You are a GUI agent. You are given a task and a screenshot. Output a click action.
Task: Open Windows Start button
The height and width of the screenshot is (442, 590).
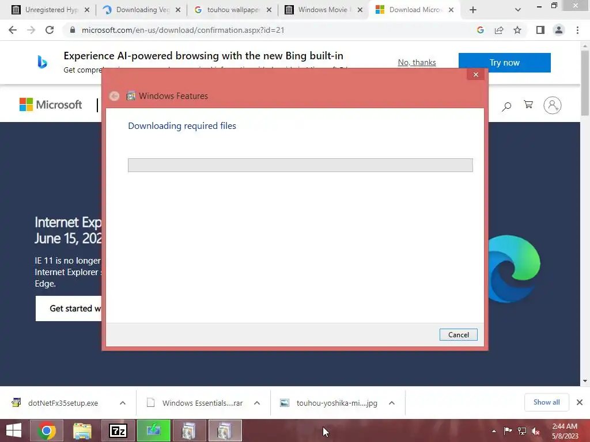14,430
